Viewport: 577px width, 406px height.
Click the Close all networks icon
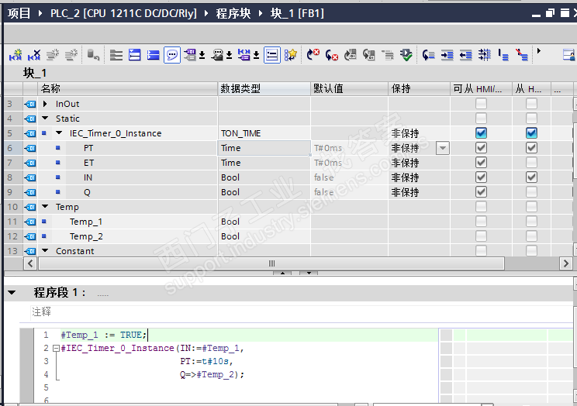coord(153,55)
